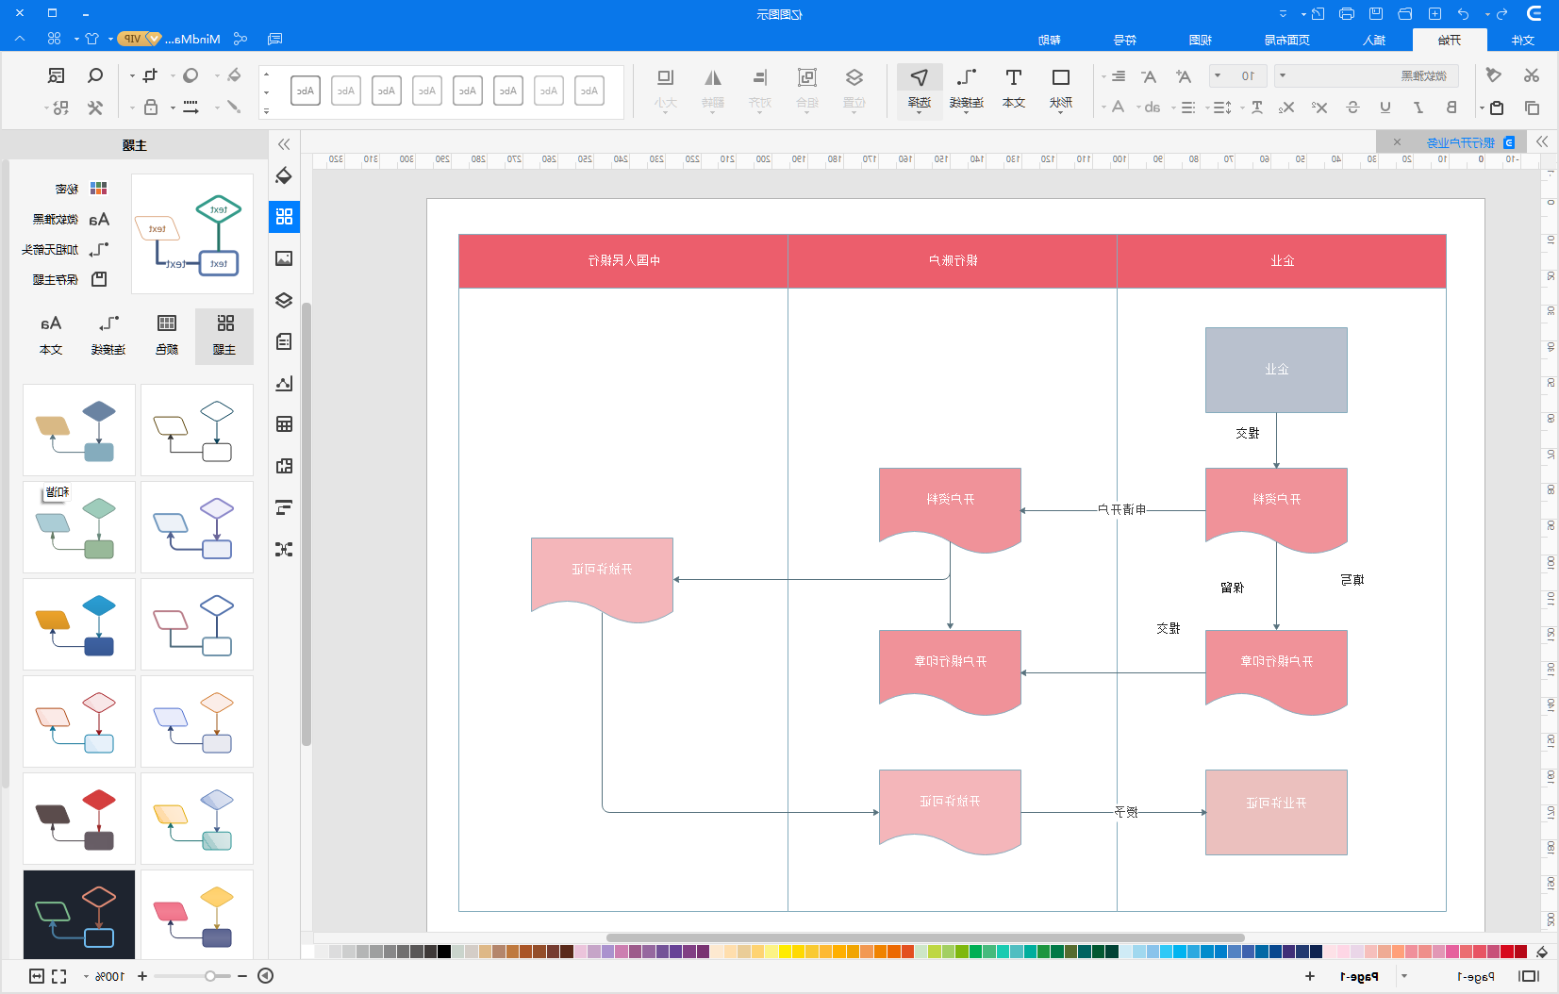Screen dimensions: 1559x994
Task: Select the 文本 text tool
Action: click(1014, 89)
